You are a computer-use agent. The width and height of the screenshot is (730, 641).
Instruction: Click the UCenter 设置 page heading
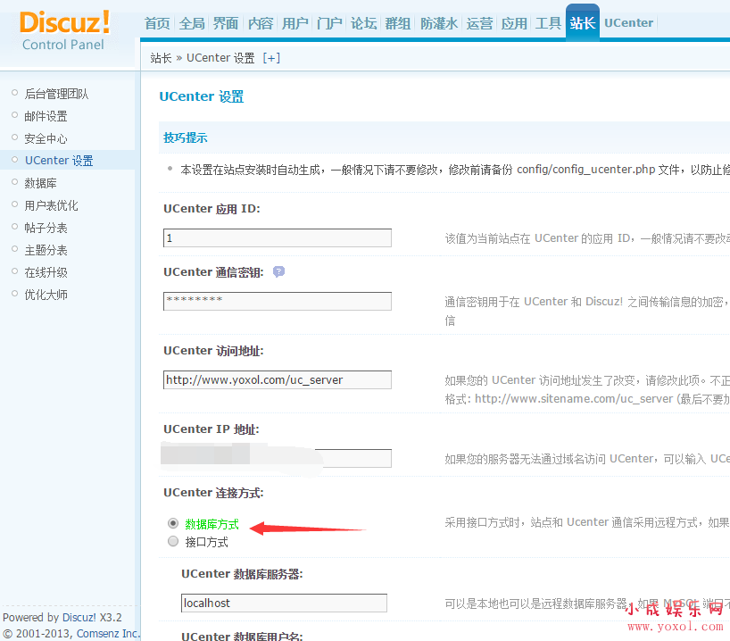pos(202,96)
